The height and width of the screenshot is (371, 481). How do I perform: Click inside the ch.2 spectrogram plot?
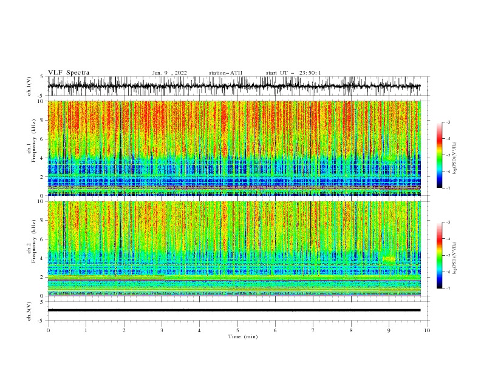tap(234, 249)
